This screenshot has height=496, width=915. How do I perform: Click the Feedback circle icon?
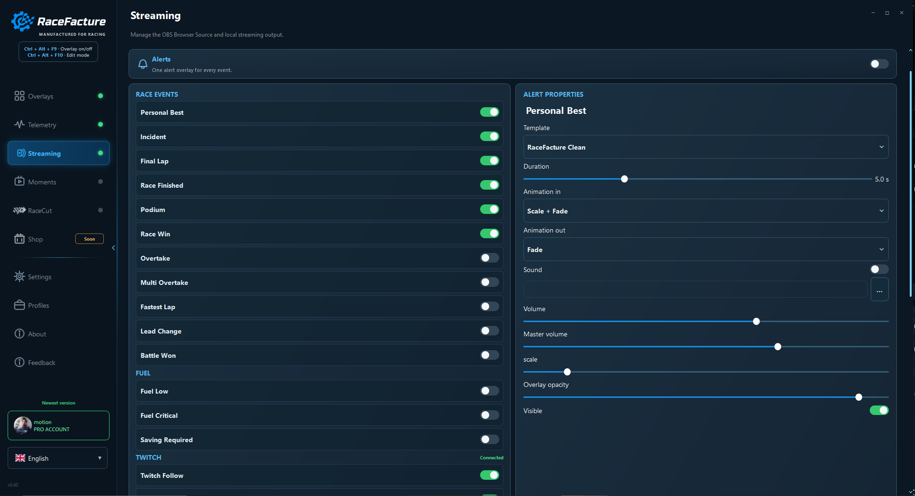19,362
